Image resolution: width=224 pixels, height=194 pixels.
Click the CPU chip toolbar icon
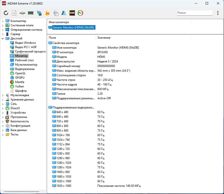pos(22,13)
